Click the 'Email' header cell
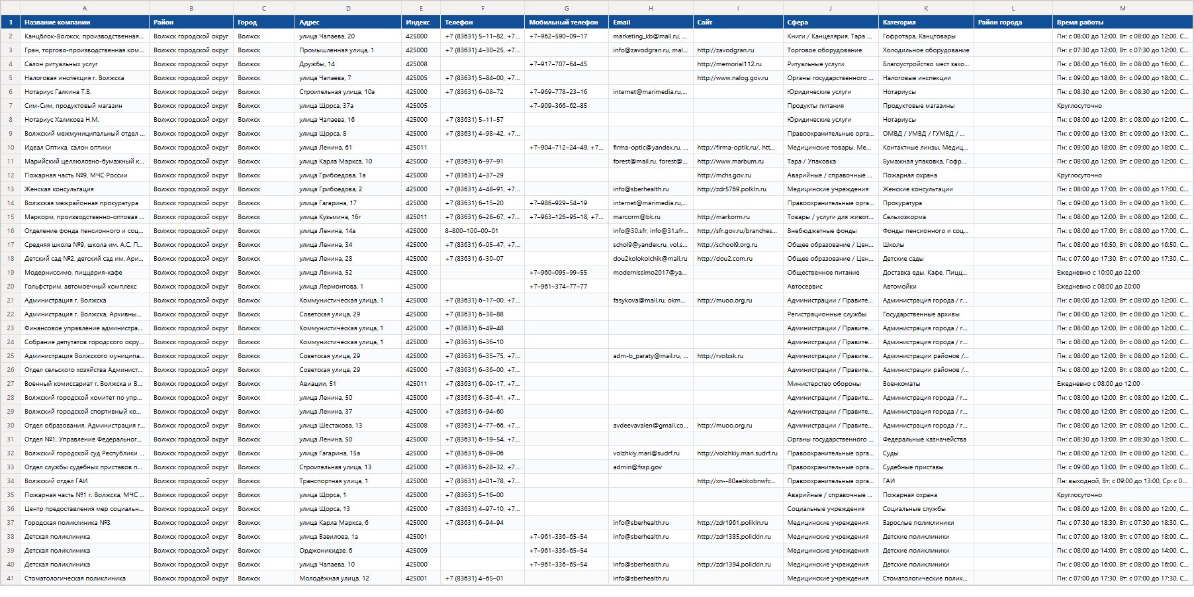The image size is (1194, 597). click(x=651, y=22)
